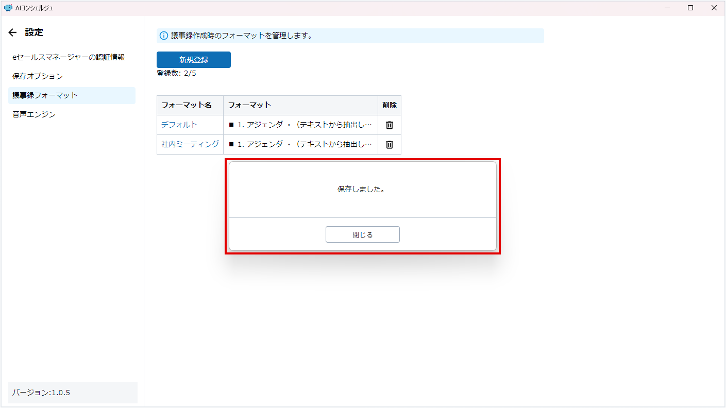The height and width of the screenshot is (408, 726).
Task: Minimize the AIコンシェルジュ window
Action: pyautogui.click(x=667, y=8)
